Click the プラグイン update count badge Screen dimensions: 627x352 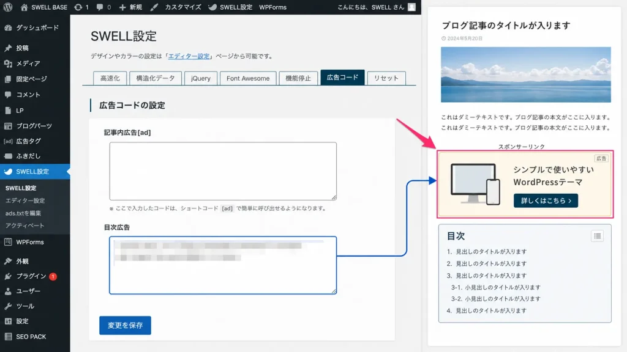(53, 277)
